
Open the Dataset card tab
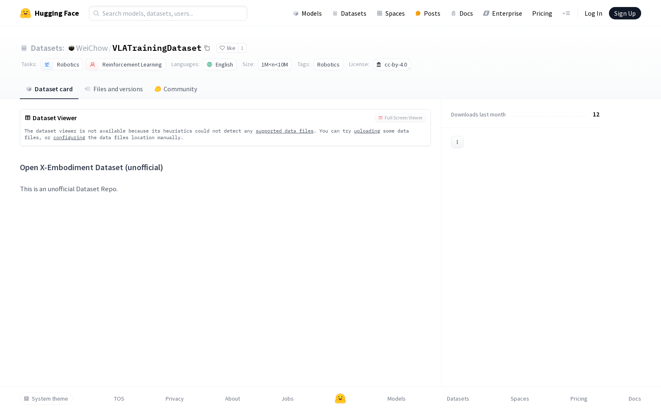coord(49,89)
